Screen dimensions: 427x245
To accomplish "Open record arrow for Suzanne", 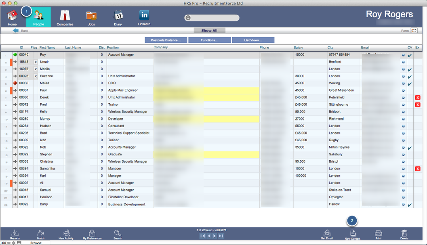I will pos(15,76).
